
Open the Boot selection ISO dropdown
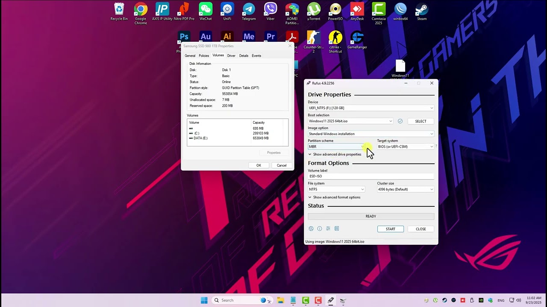tap(350, 121)
